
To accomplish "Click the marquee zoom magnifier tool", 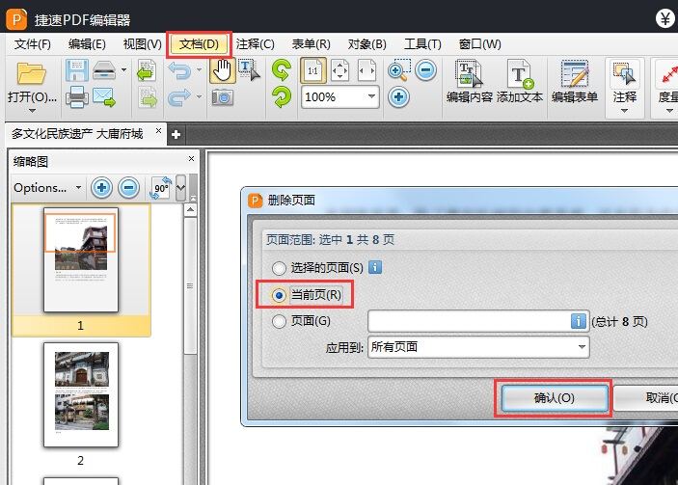I will click(x=398, y=70).
